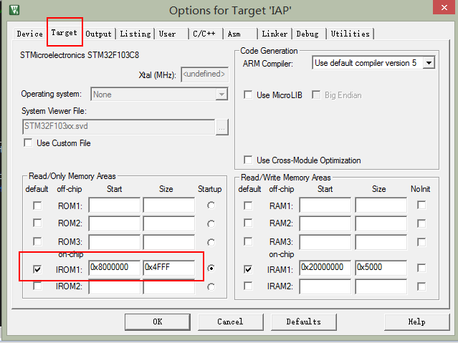Screen dimensions: 458x343
Task: Enable NoInit for RAM3
Action: tap(421, 242)
